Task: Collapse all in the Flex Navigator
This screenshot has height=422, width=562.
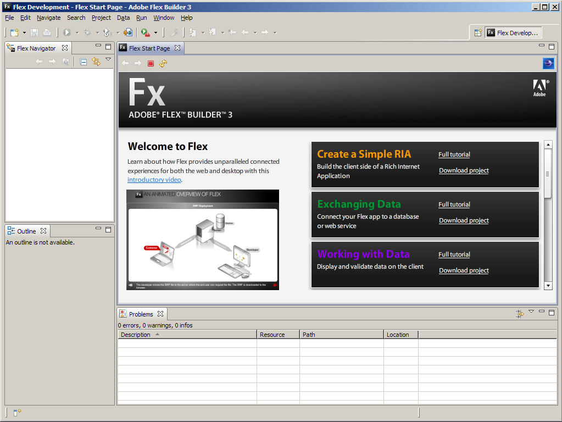Action: pos(84,62)
